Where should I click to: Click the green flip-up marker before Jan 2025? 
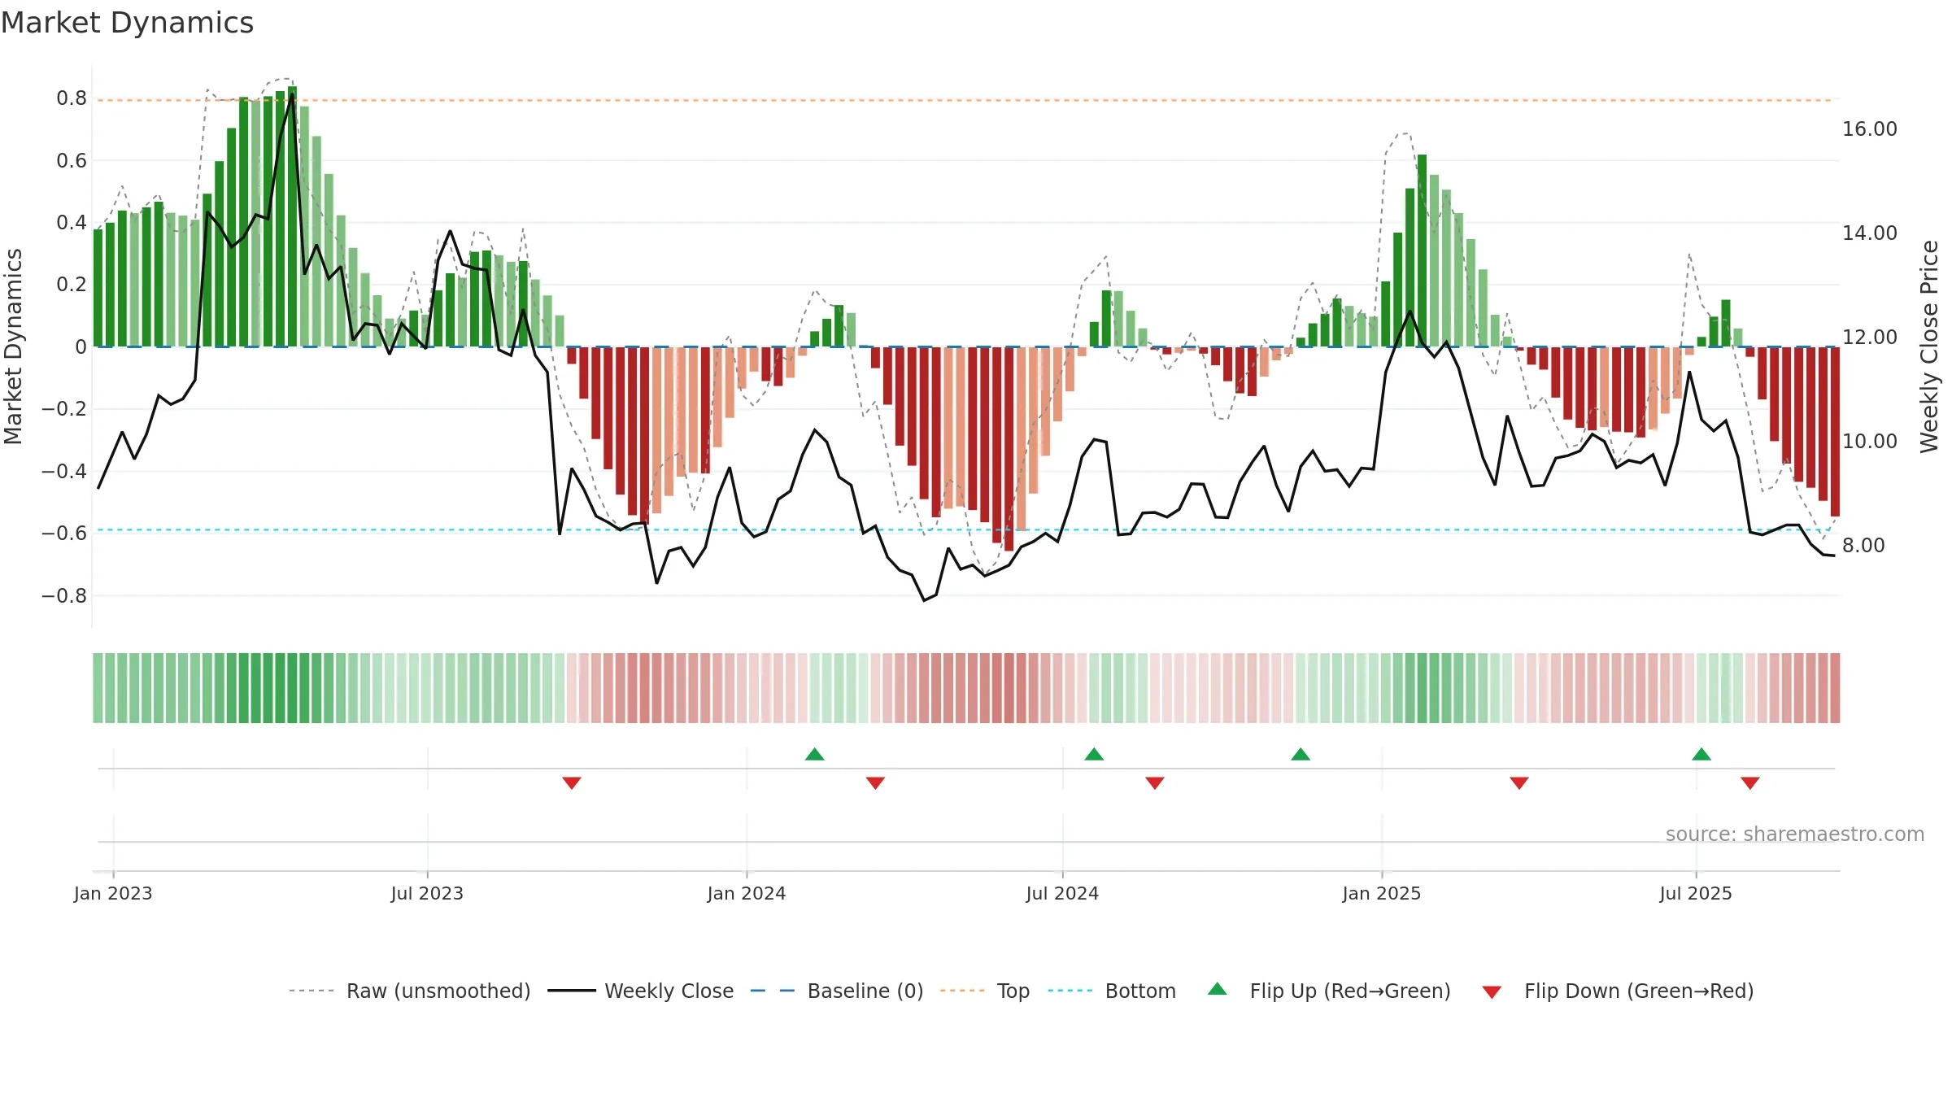(x=1301, y=754)
